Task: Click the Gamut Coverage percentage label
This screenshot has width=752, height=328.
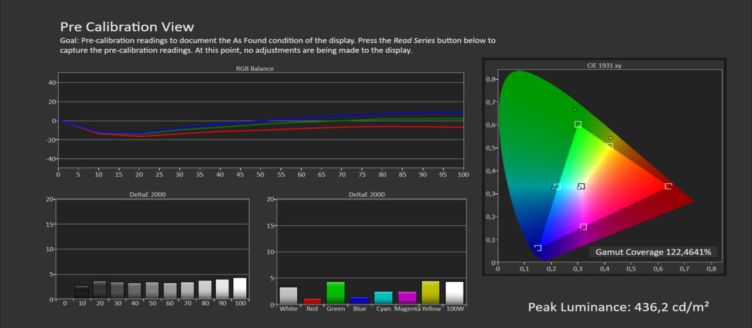Action: click(653, 252)
